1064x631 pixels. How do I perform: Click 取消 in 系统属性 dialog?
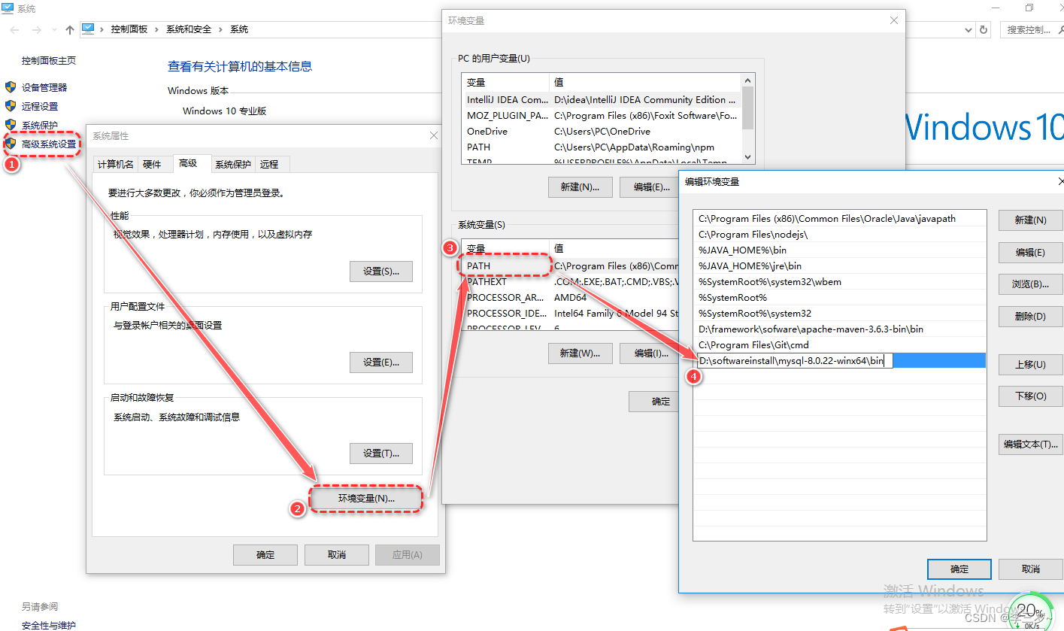tap(337, 554)
